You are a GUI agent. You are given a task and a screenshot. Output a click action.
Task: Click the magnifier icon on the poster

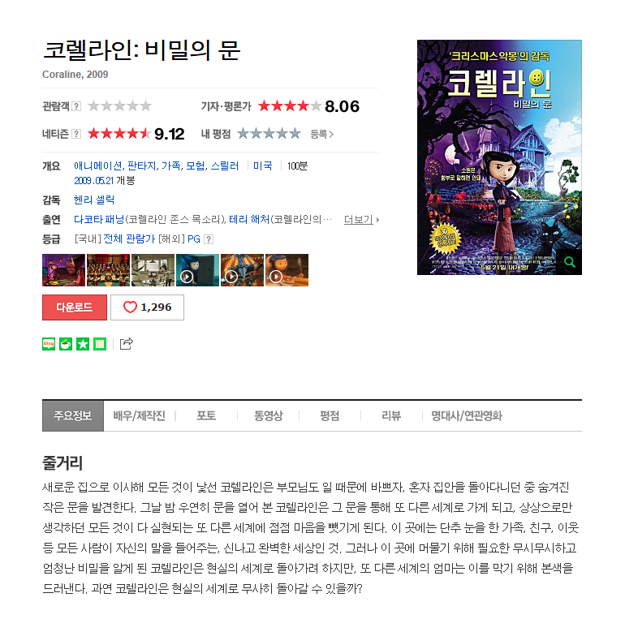click(570, 262)
